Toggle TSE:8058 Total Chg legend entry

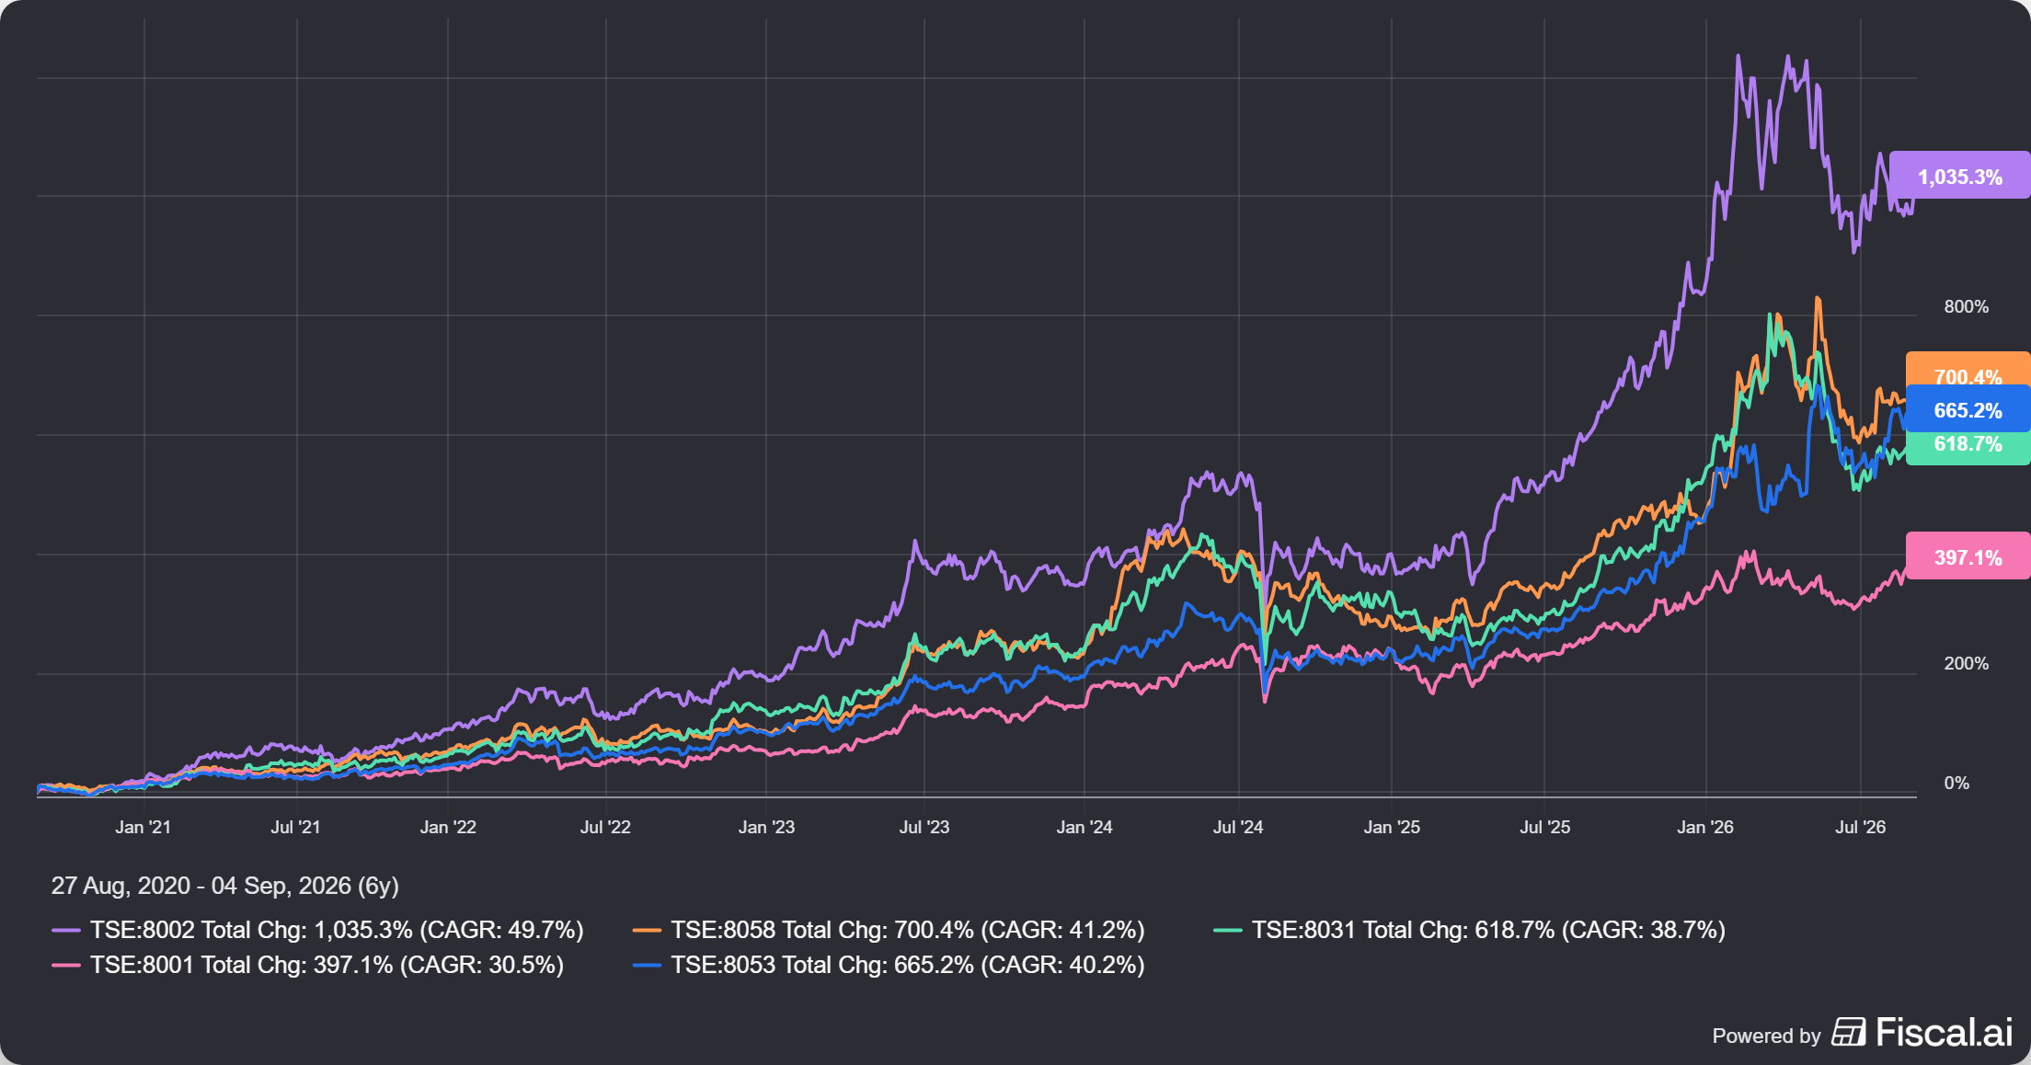889,930
